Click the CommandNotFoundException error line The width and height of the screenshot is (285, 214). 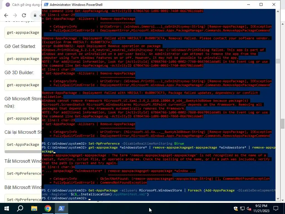[x=98, y=183]
